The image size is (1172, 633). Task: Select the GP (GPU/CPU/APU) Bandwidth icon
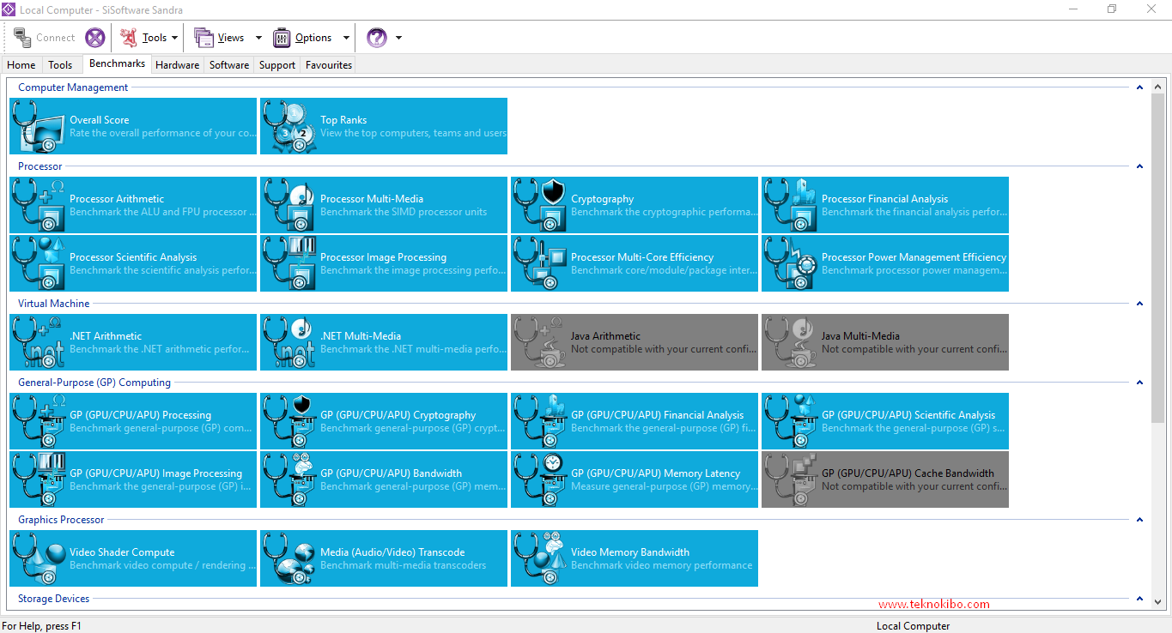288,479
